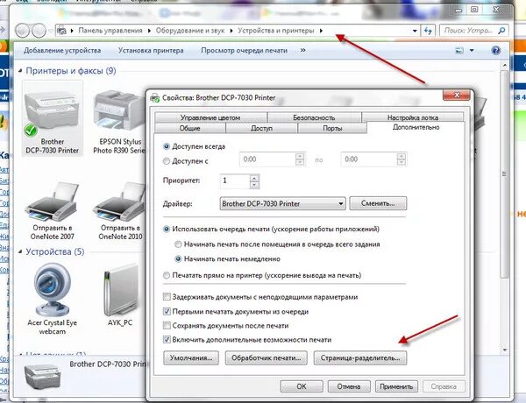The image size is (526, 403).
Task: Switch to the 'Безопасность' tab
Action: coord(314,117)
